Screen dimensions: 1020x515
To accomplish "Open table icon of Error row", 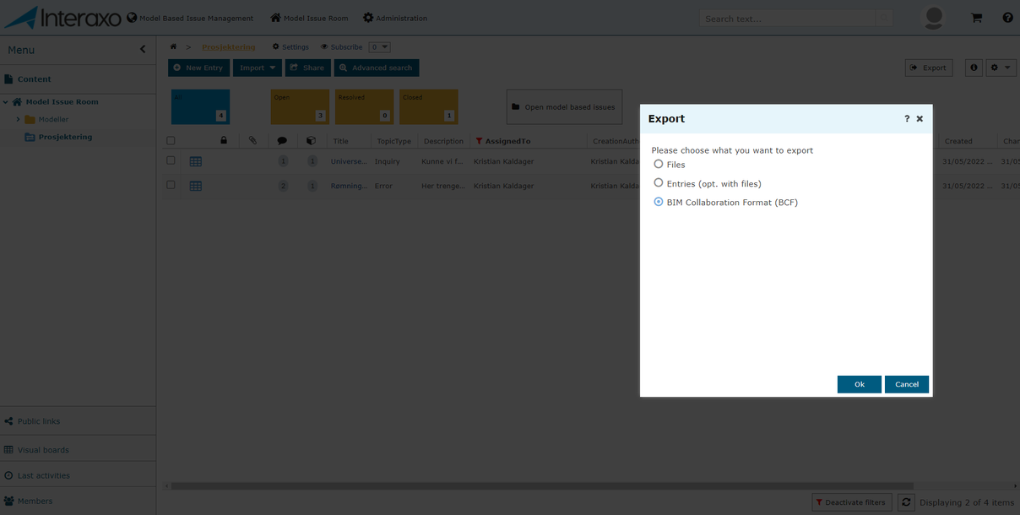I will [x=195, y=186].
